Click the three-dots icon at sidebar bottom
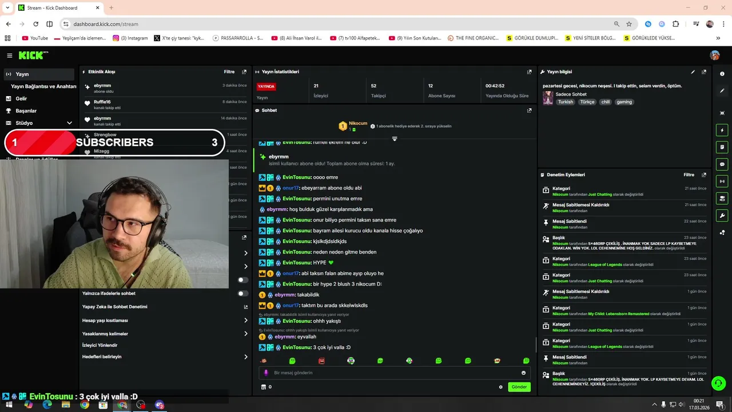This screenshot has width=732, height=412. (722, 232)
